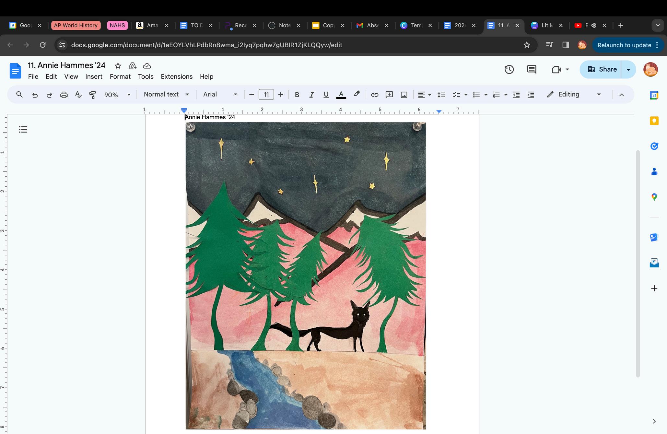Screen dimensions: 667x434
Task: Click Relaunch to update button
Action: click(624, 45)
